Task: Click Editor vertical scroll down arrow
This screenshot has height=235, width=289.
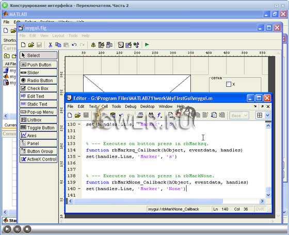Action: (x=268, y=195)
